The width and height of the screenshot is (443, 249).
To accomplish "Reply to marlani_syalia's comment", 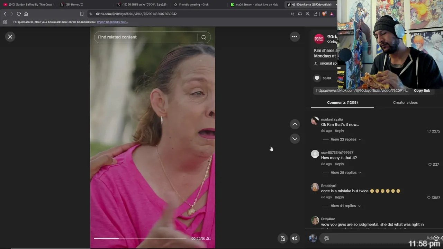I will (x=340, y=131).
